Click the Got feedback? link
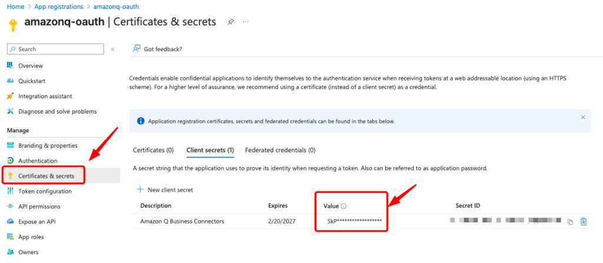The image size is (603, 263). 163,49
